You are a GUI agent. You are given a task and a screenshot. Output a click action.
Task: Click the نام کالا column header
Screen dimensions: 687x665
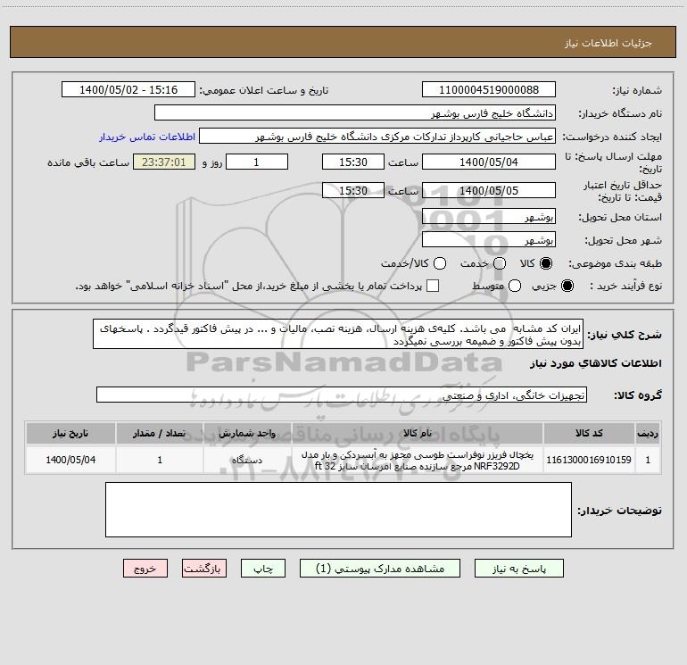click(418, 433)
